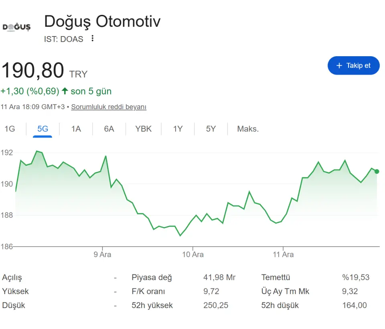385x329 pixels.
Task: Select the 6A chart range tab
Action: (109, 129)
